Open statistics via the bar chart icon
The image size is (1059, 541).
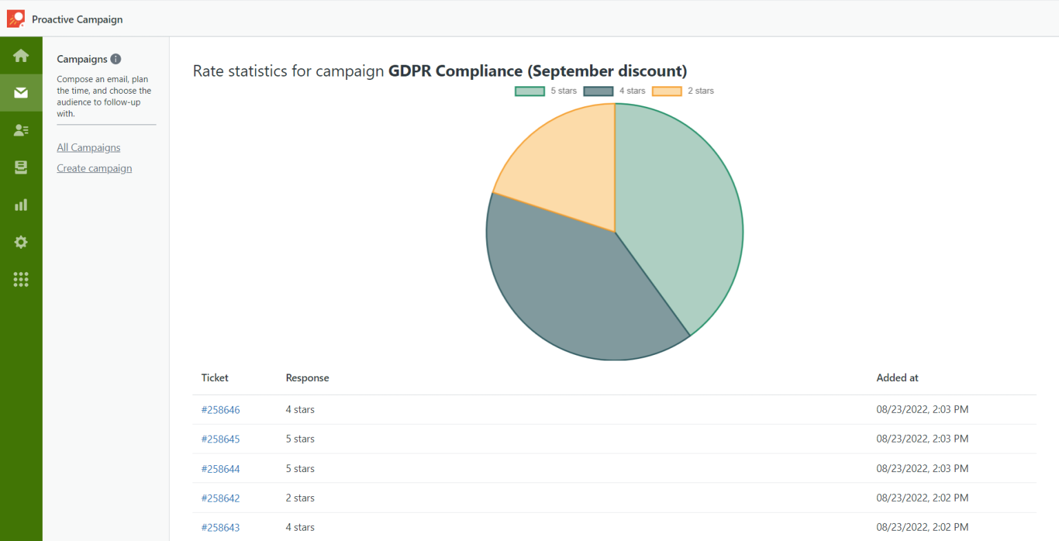[21, 204]
